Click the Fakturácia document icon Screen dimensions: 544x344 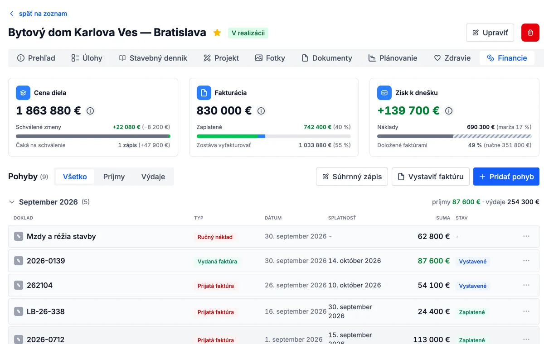point(204,93)
